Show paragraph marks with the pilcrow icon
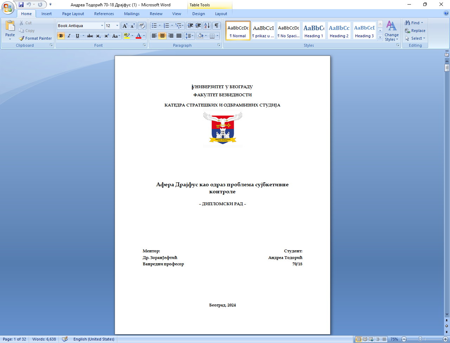 tap(217, 26)
